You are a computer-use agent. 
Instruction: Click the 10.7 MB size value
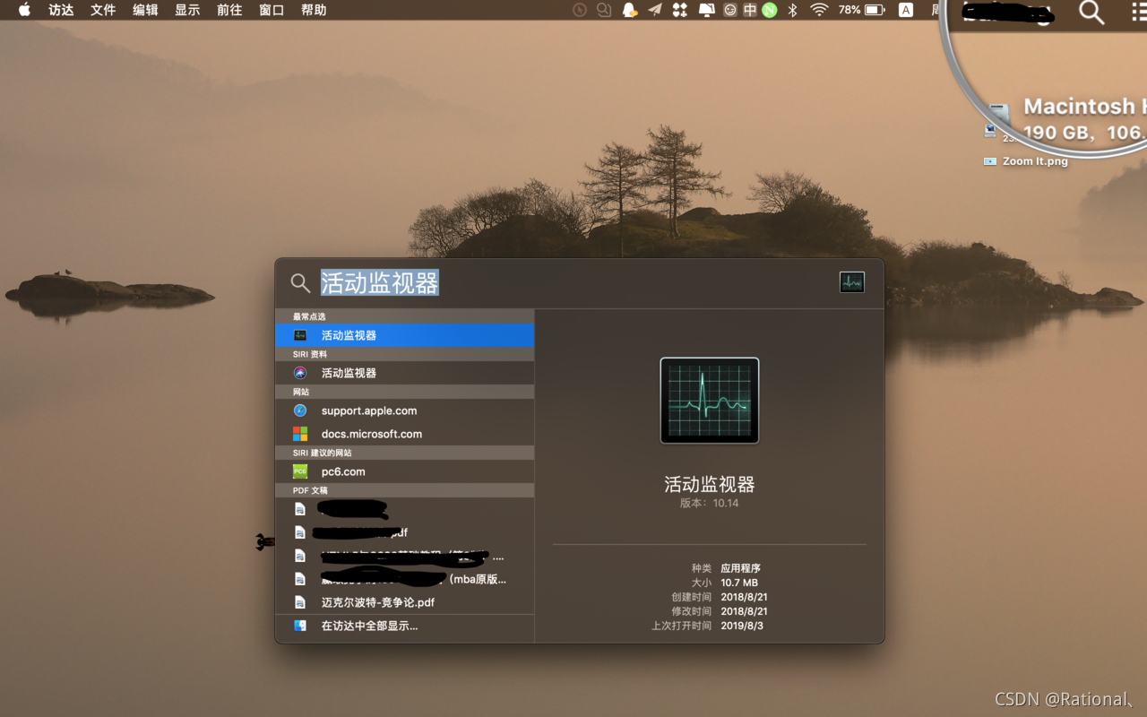coord(739,583)
